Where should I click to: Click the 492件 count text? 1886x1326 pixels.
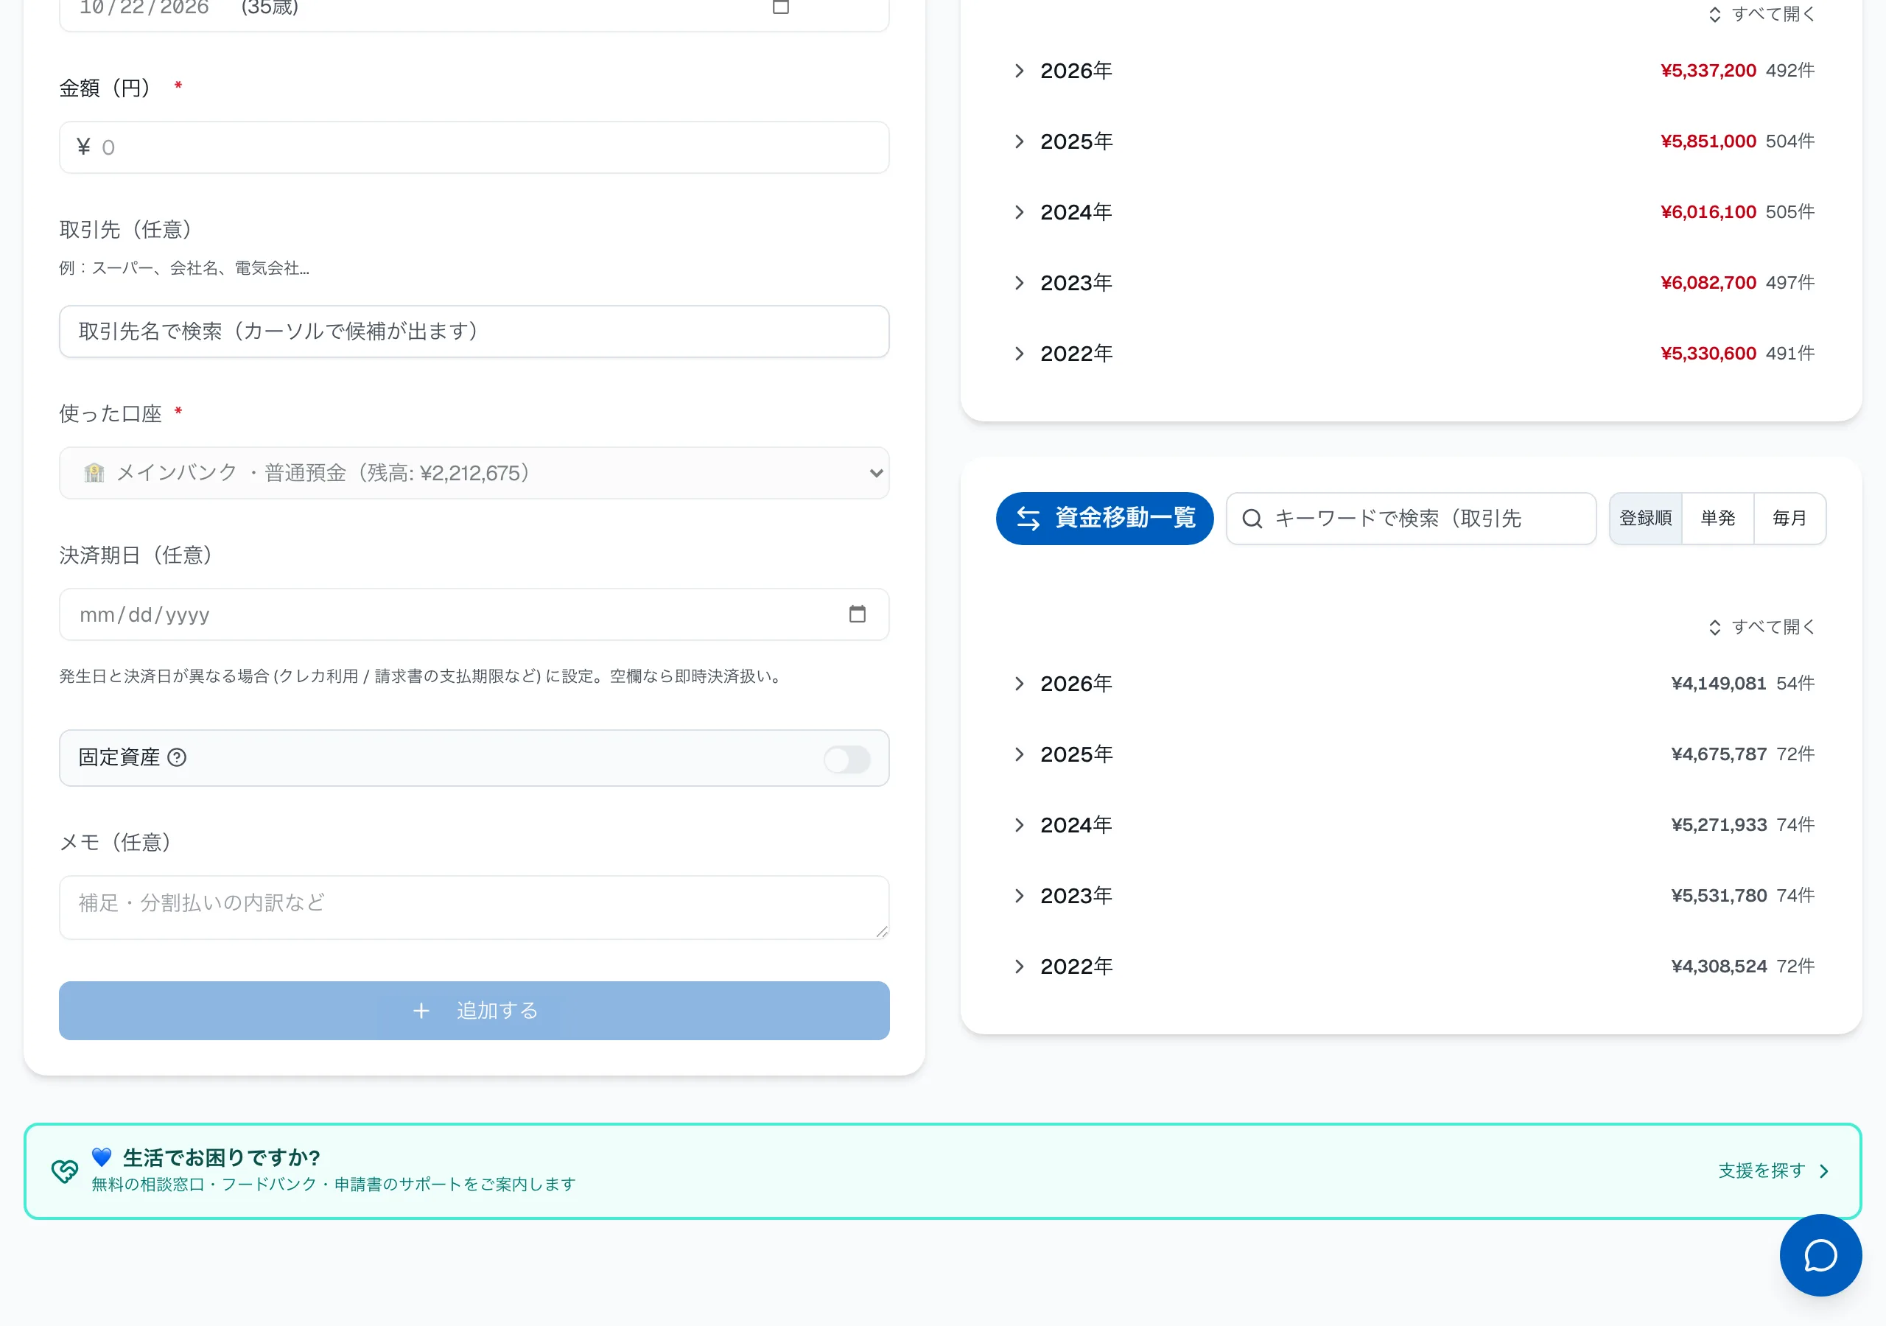point(1790,71)
